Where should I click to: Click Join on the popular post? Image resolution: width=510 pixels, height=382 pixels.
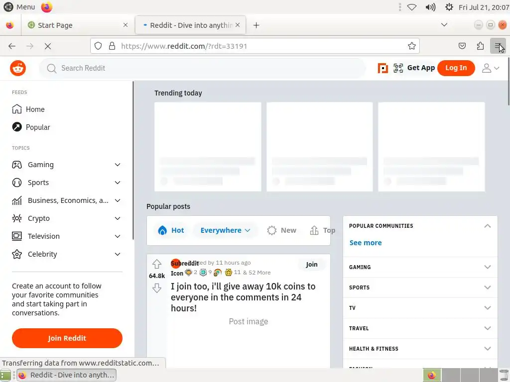312,265
